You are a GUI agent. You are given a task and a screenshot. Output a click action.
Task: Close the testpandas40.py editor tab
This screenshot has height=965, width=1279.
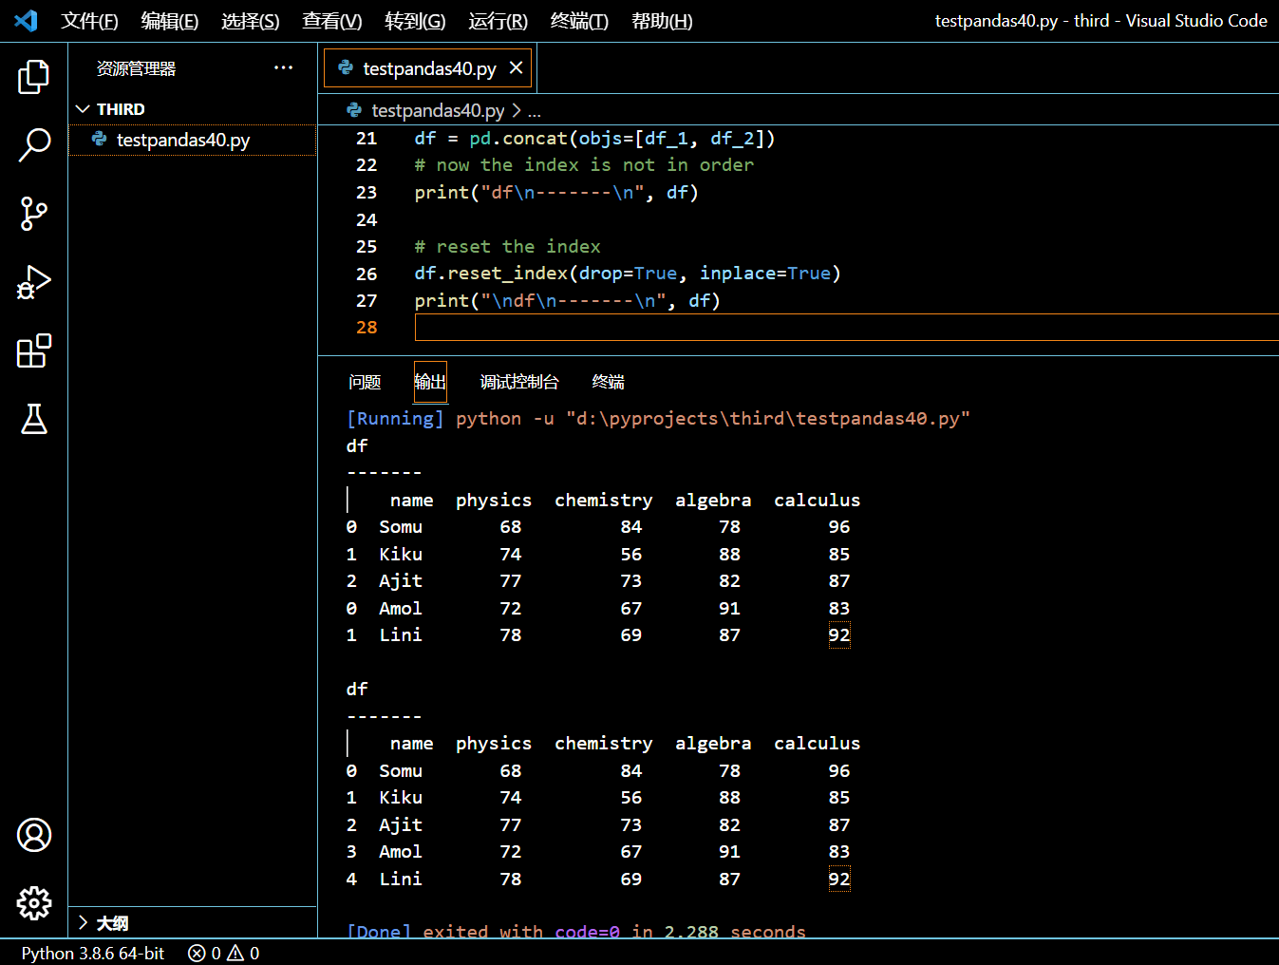(516, 67)
